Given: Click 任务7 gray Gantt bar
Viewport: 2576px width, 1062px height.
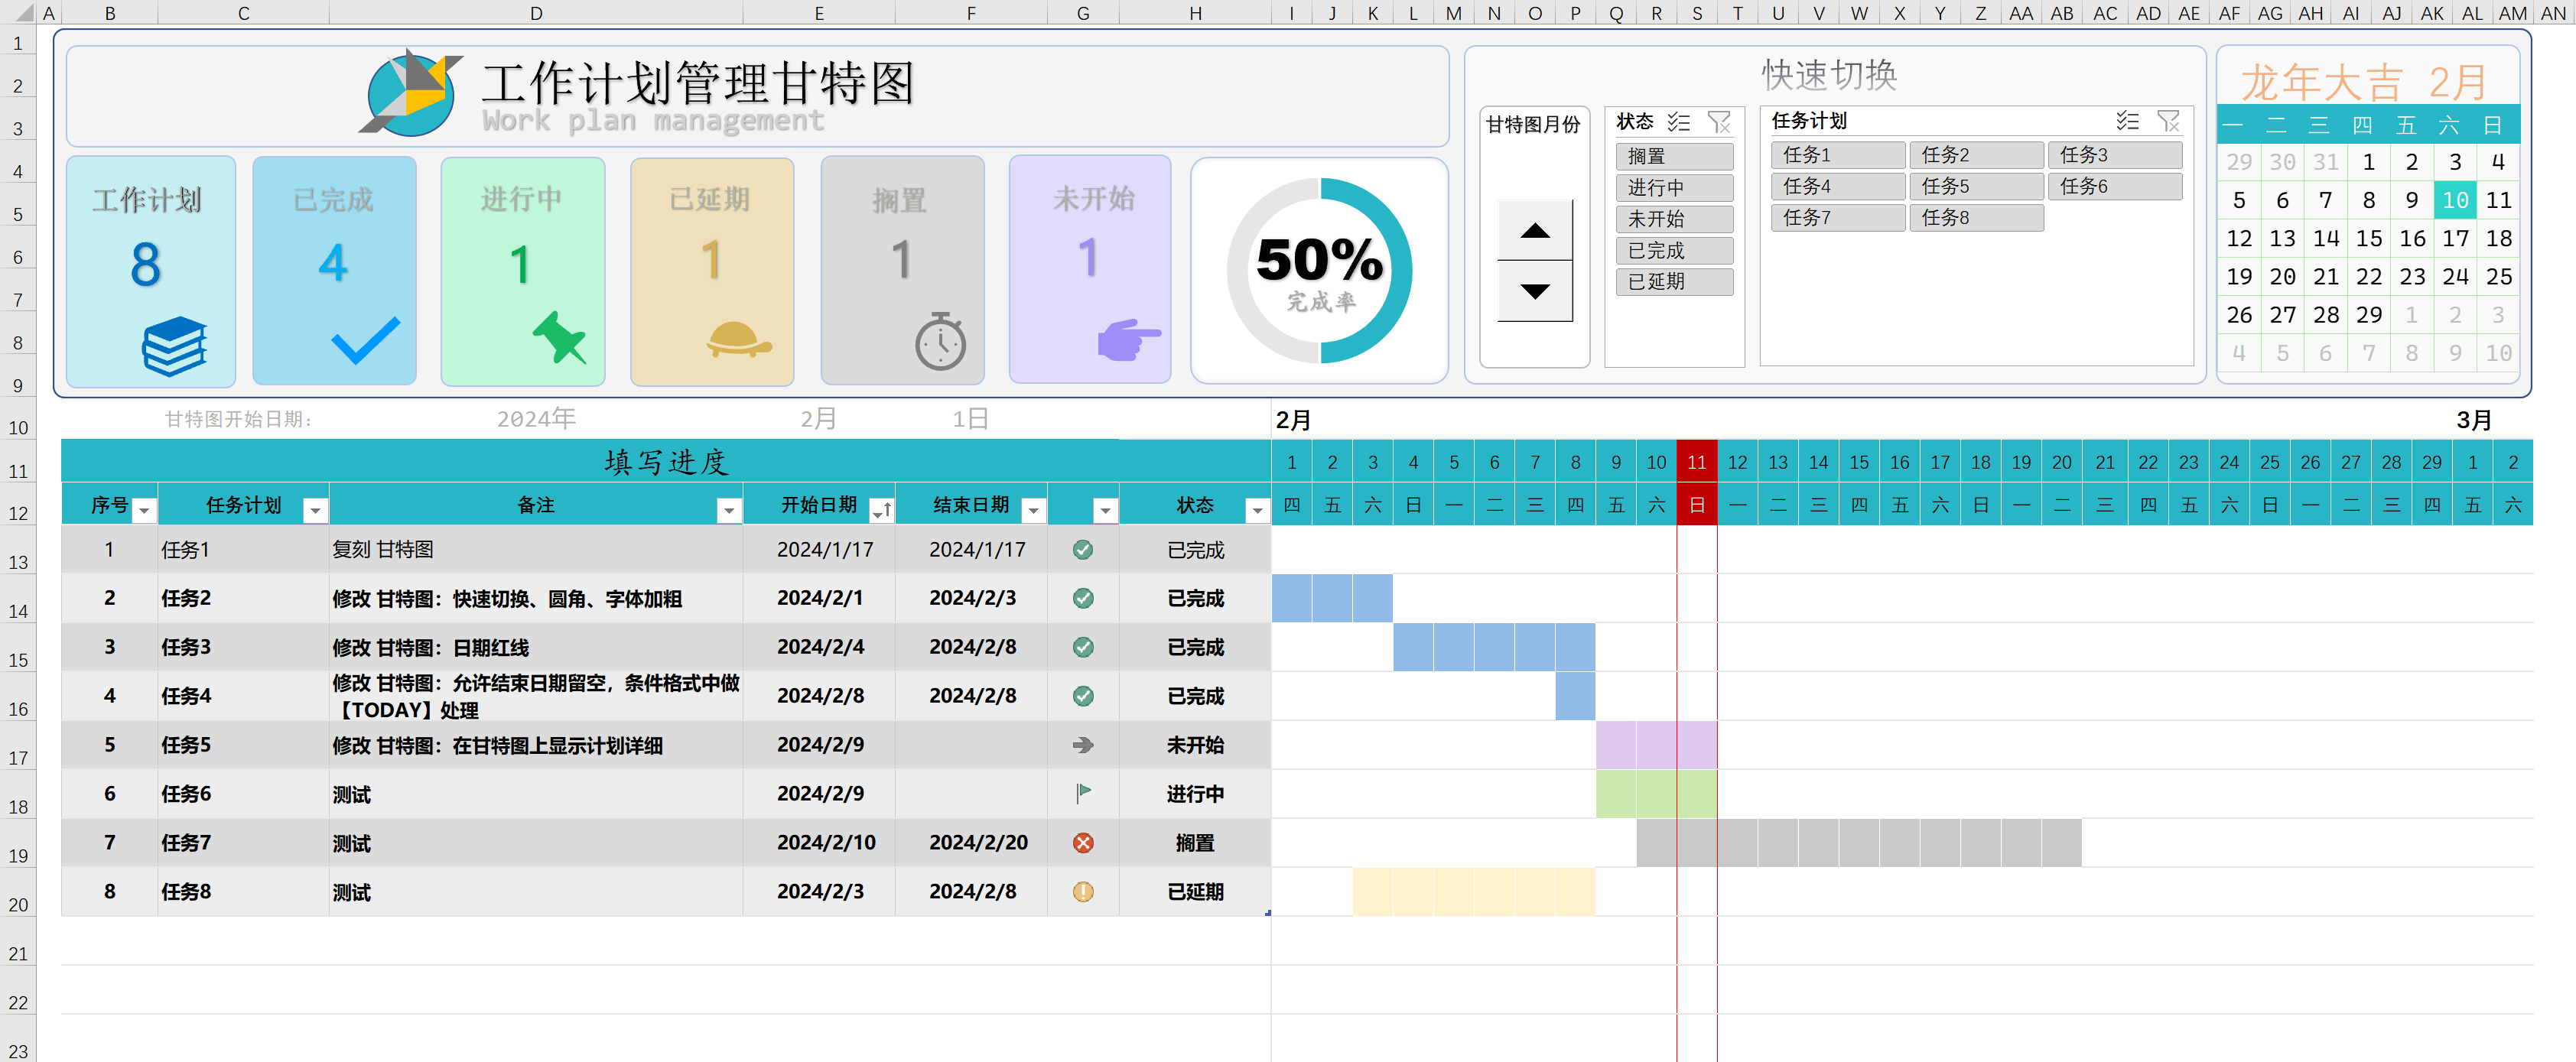Looking at the screenshot, I should [1859, 842].
